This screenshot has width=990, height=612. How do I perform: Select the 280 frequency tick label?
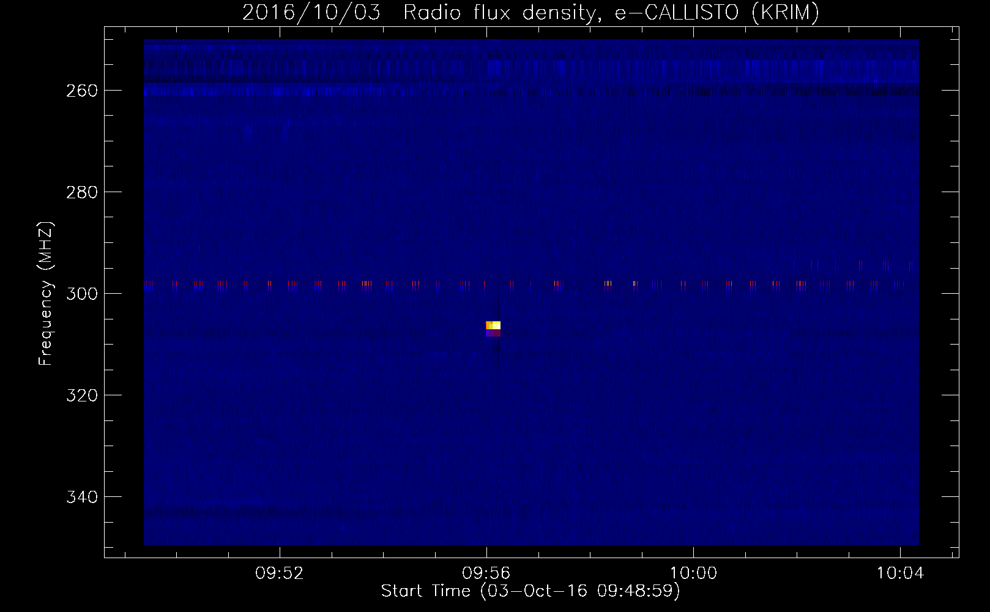pos(81,192)
